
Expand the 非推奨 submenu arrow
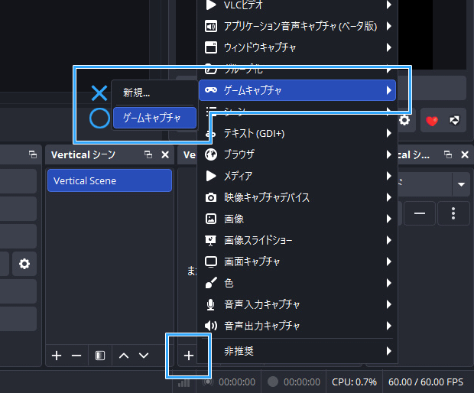(388, 351)
